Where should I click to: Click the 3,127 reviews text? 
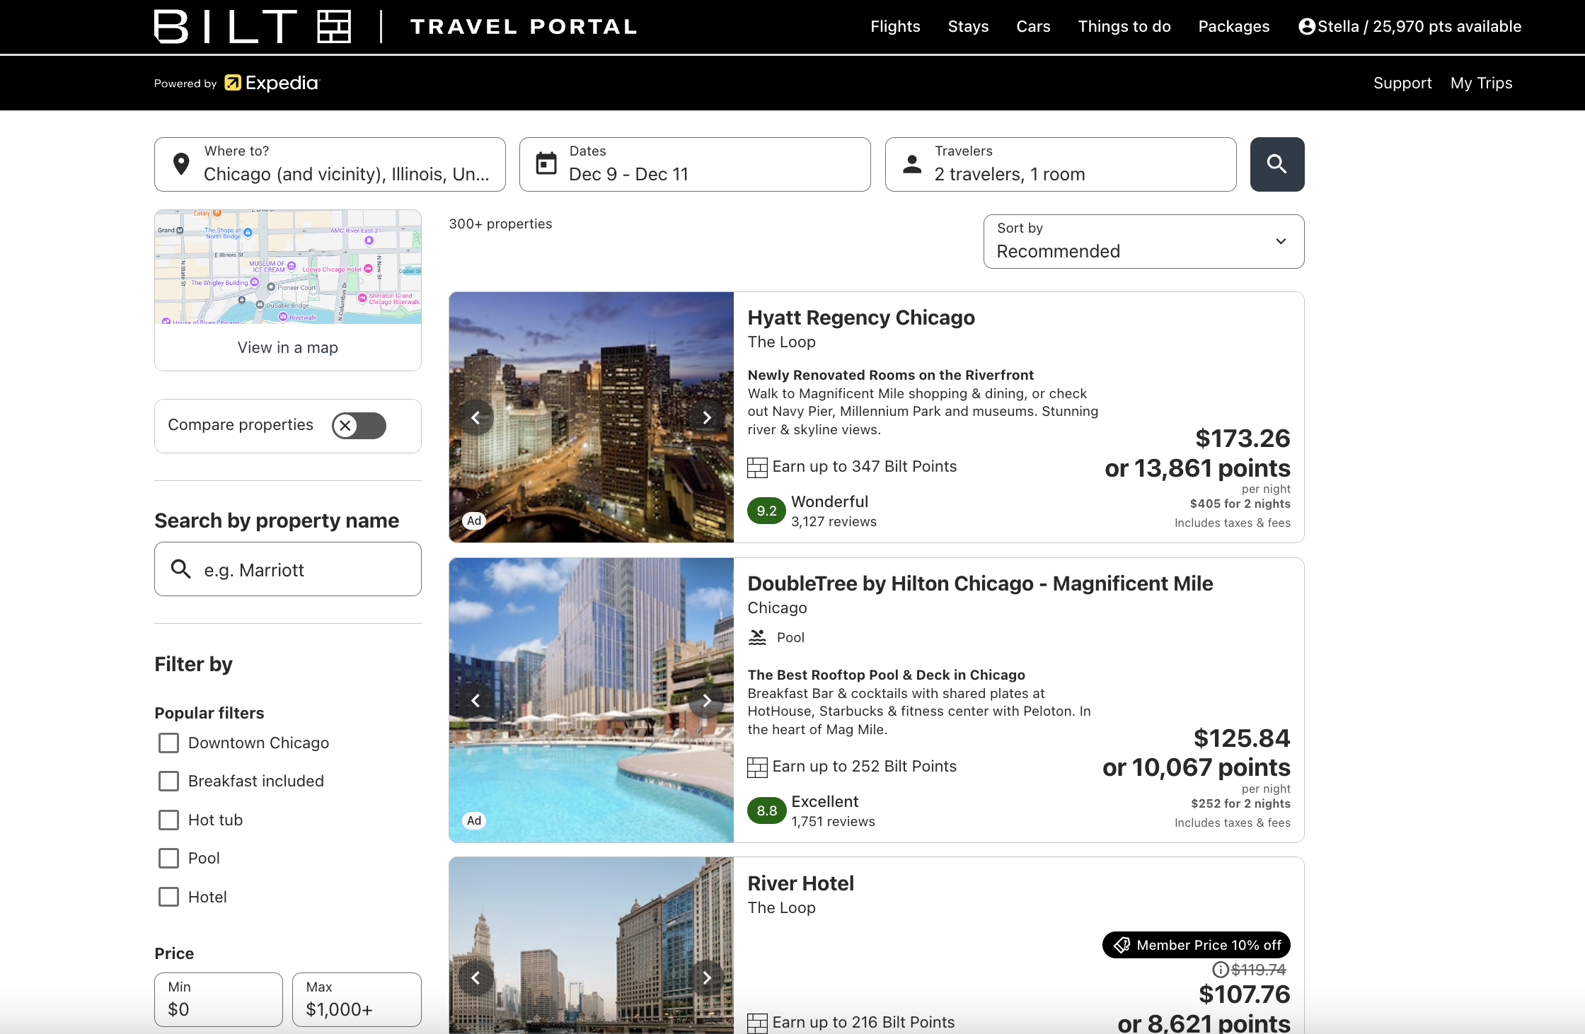834,522
